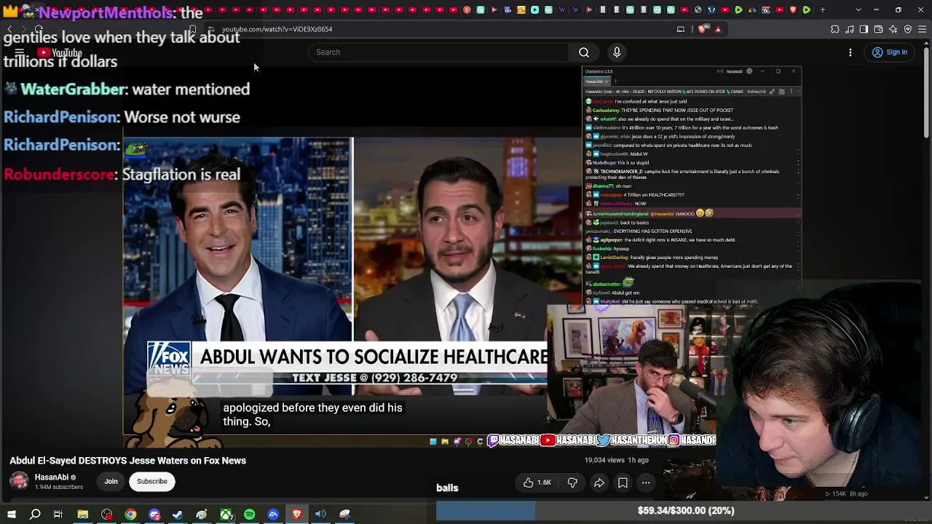This screenshot has height=524, width=932.
Task: Dislike the video with thumbs-down icon
Action: tap(572, 483)
